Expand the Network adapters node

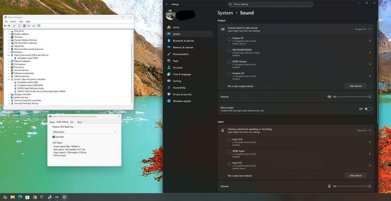coord(9,61)
